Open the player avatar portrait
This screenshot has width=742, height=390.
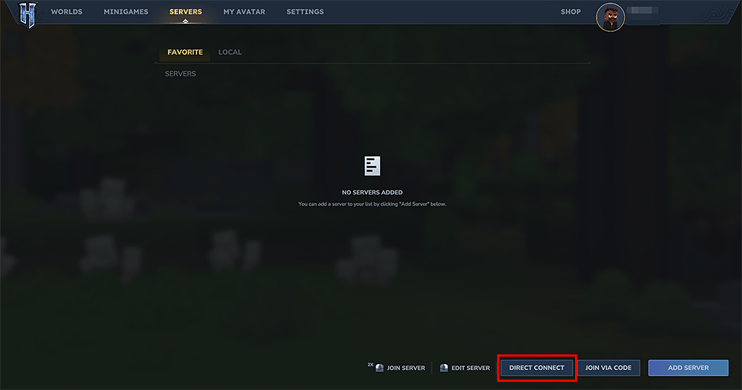(610, 18)
